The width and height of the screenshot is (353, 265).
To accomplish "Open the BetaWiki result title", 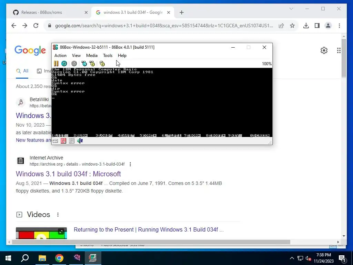I will [33, 115].
